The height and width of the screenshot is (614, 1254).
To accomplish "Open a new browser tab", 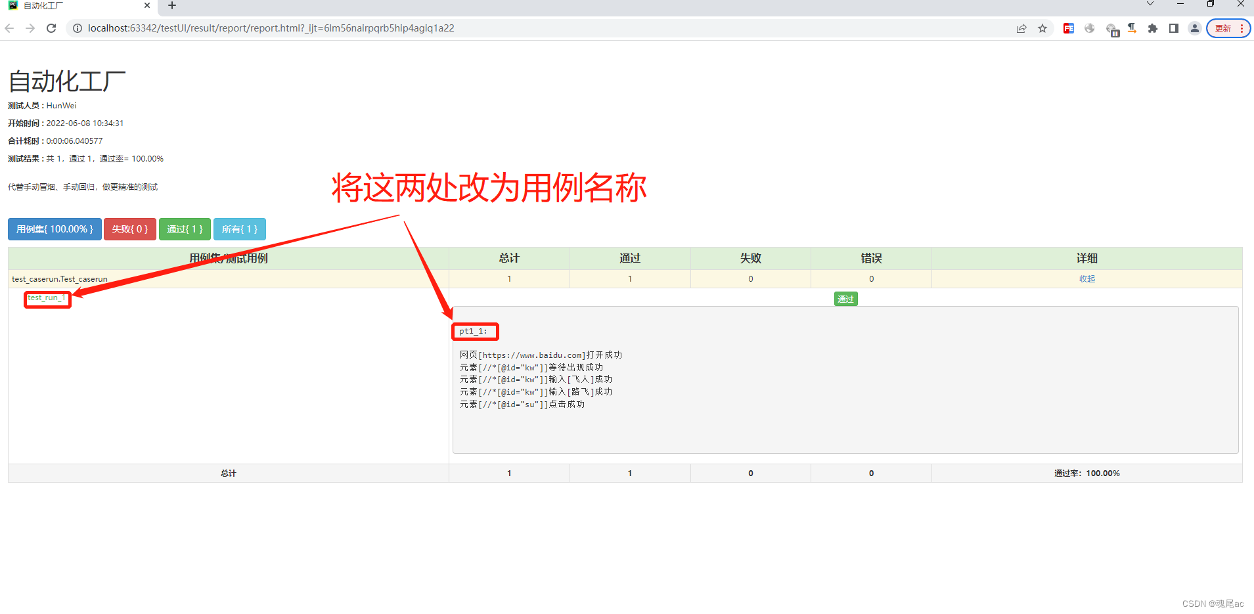I will click(x=172, y=6).
